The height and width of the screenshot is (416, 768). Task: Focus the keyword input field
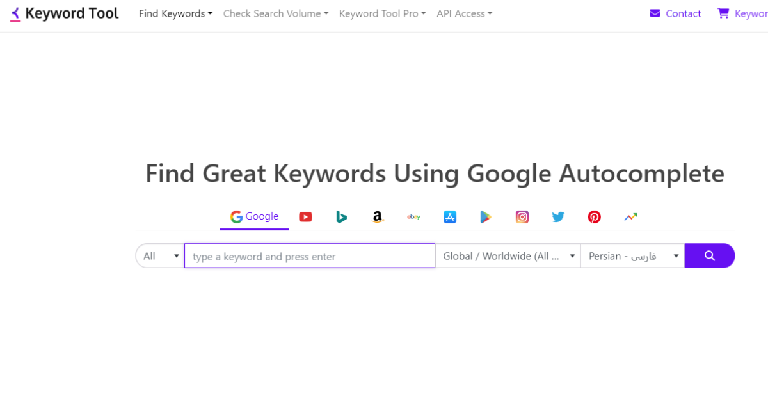[x=310, y=256]
